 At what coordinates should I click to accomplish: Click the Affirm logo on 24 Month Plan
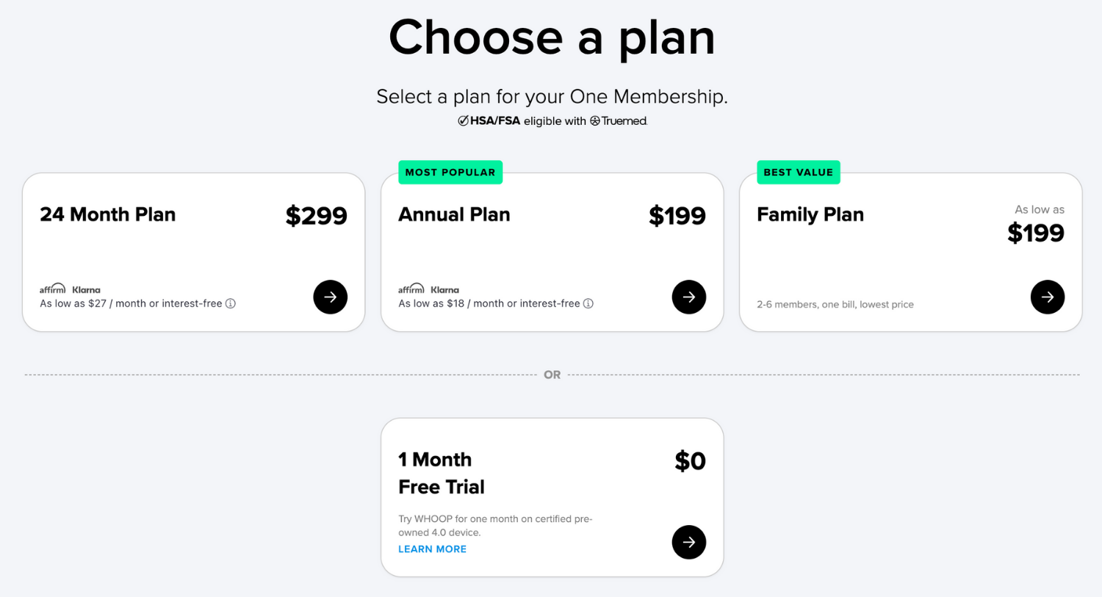(x=52, y=289)
